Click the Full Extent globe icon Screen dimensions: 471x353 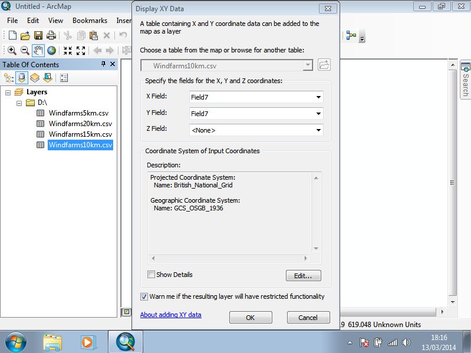[x=51, y=51]
